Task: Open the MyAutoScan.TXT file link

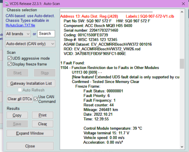Action: tap(20, 25)
